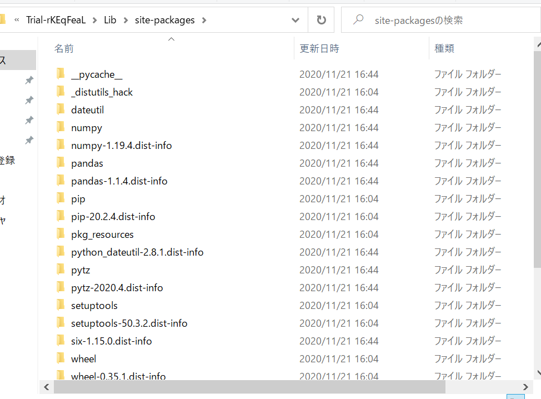This screenshot has height=399, width=541.
Task: Click pandas-1.1.4.dist-info name
Action: pos(119,181)
